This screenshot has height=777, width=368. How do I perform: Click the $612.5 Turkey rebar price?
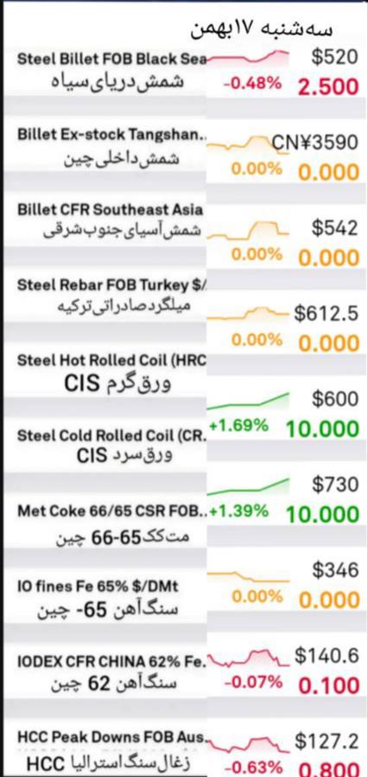click(326, 313)
